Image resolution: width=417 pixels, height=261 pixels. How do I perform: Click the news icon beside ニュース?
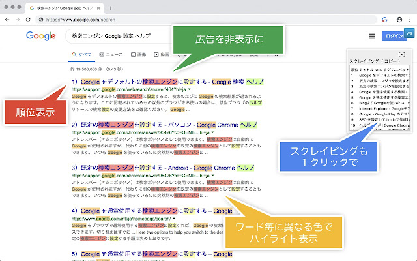pos(102,54)
